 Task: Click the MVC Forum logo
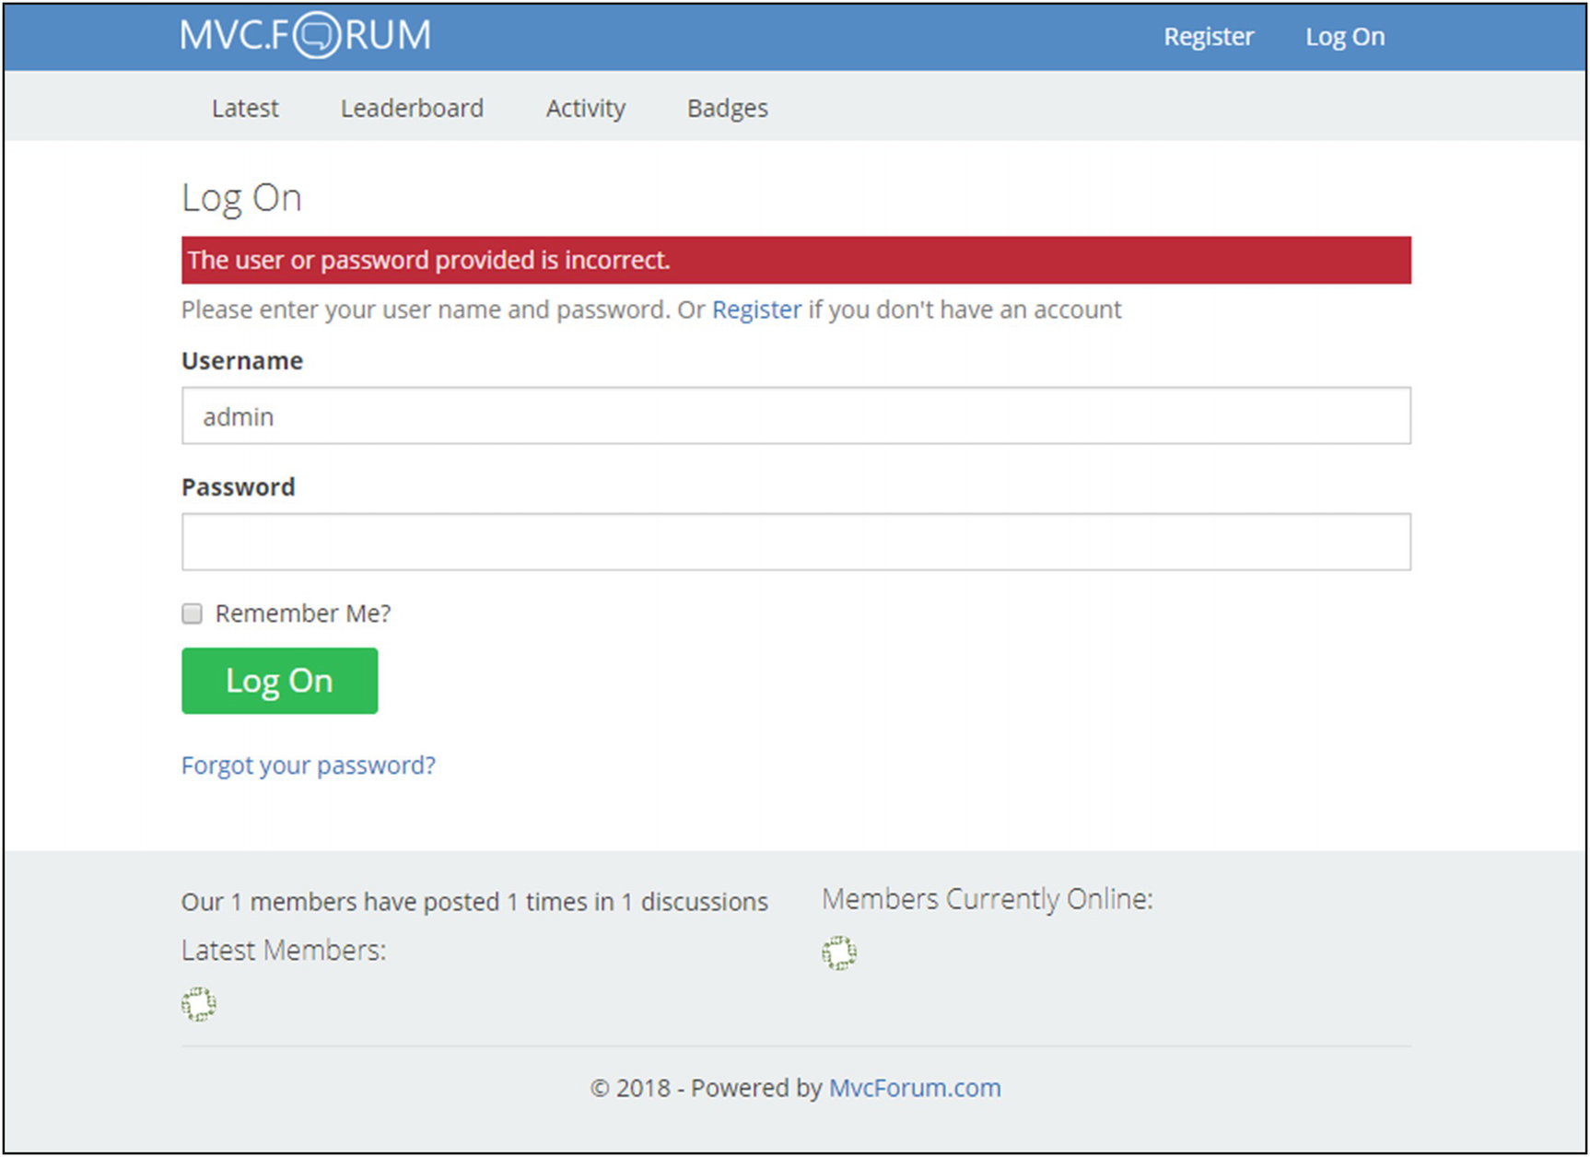click(305, 36)
